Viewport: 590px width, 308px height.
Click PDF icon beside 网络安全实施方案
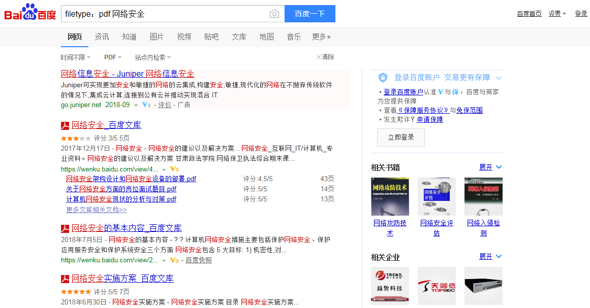click(x=65, y=279)
